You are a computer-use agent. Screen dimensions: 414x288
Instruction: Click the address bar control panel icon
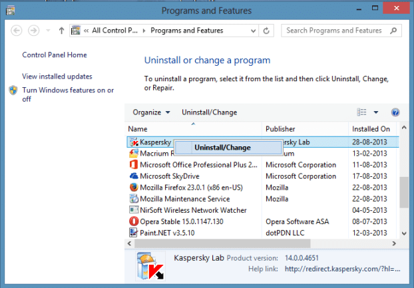76,31
